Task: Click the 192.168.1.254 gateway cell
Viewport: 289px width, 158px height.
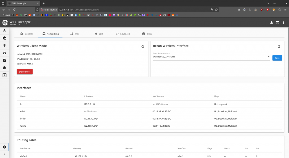Action: tap(80, 156)
